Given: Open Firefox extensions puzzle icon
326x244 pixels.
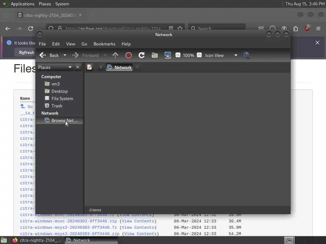Looking at the screenshot, I should (x=295, y=28).
